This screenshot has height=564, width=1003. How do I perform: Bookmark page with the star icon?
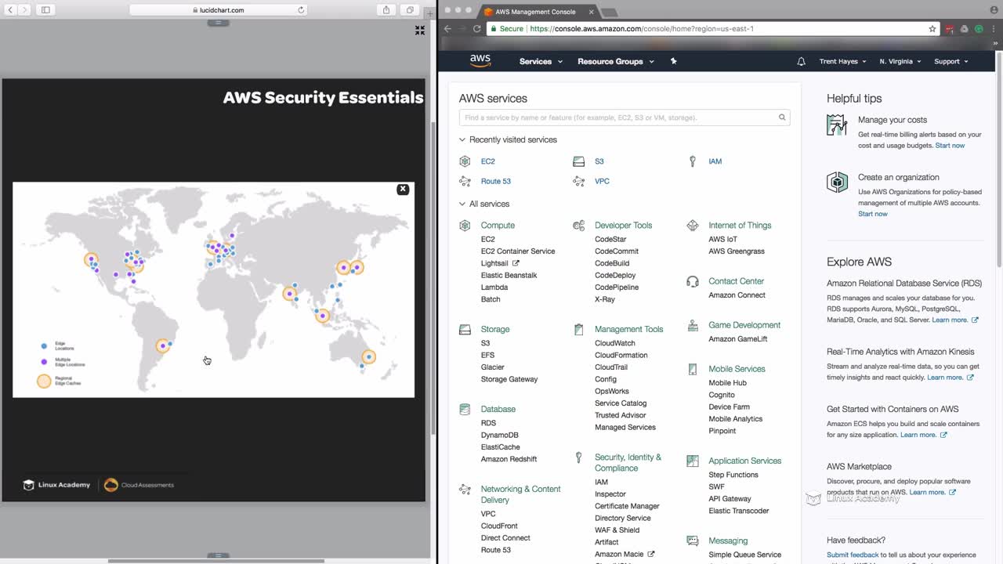point(932,29)
